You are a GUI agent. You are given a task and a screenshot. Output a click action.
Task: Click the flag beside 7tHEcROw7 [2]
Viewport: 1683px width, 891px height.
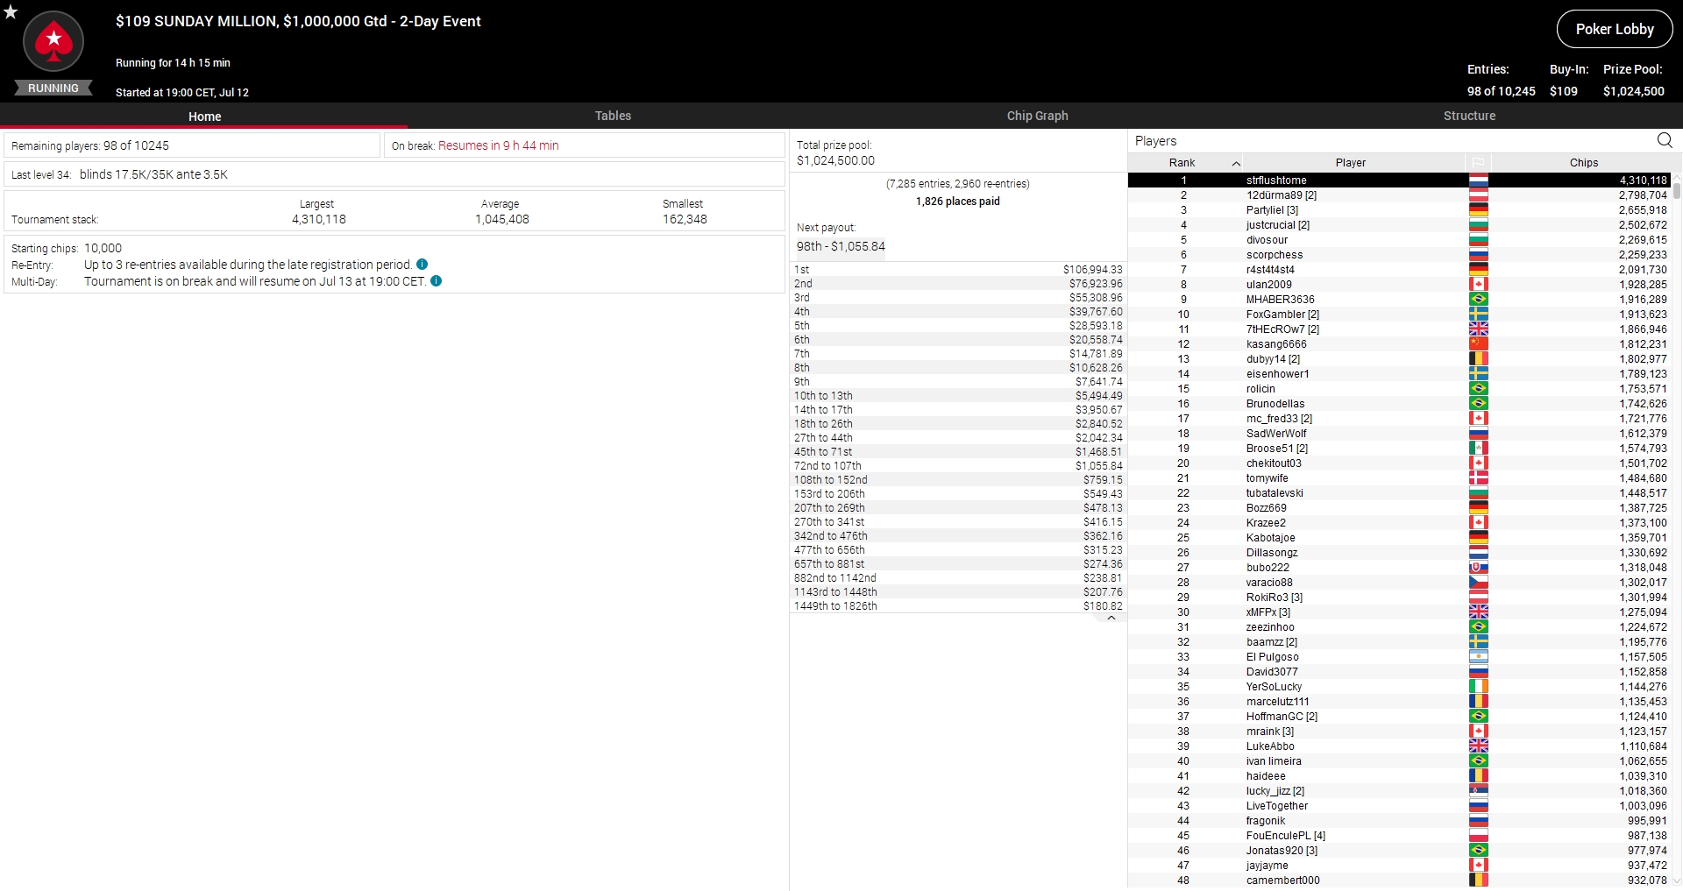1478,329
